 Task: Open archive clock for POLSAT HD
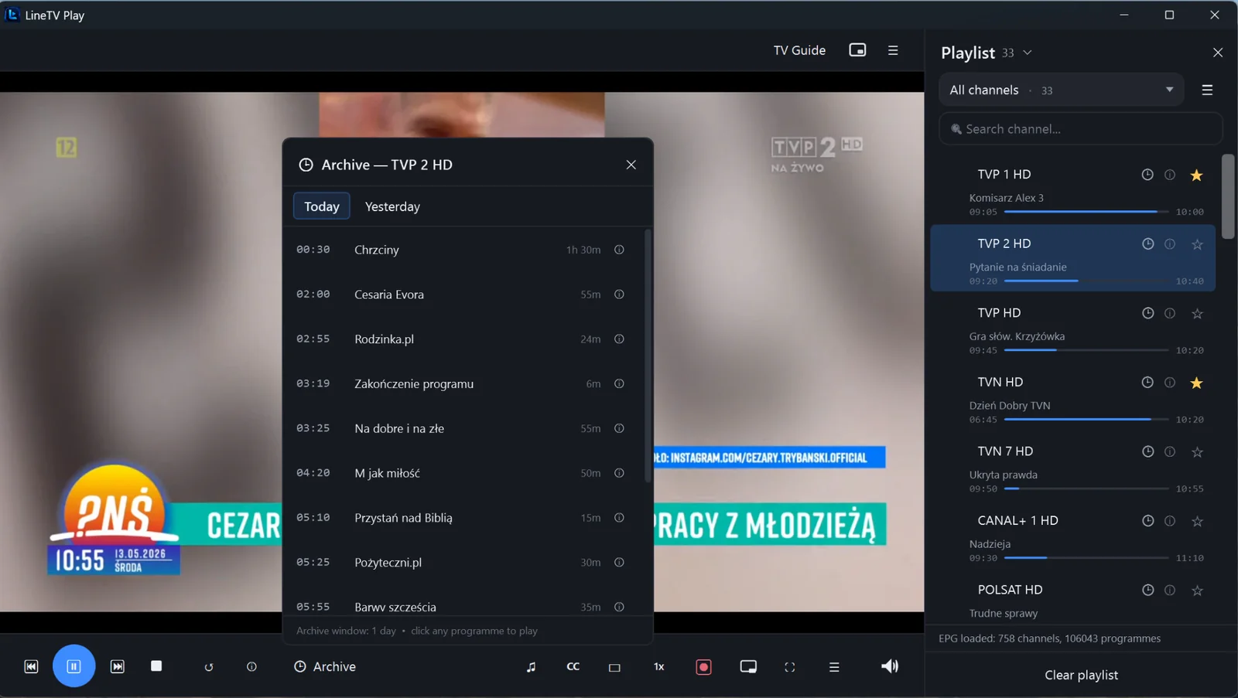point(1147,591)
